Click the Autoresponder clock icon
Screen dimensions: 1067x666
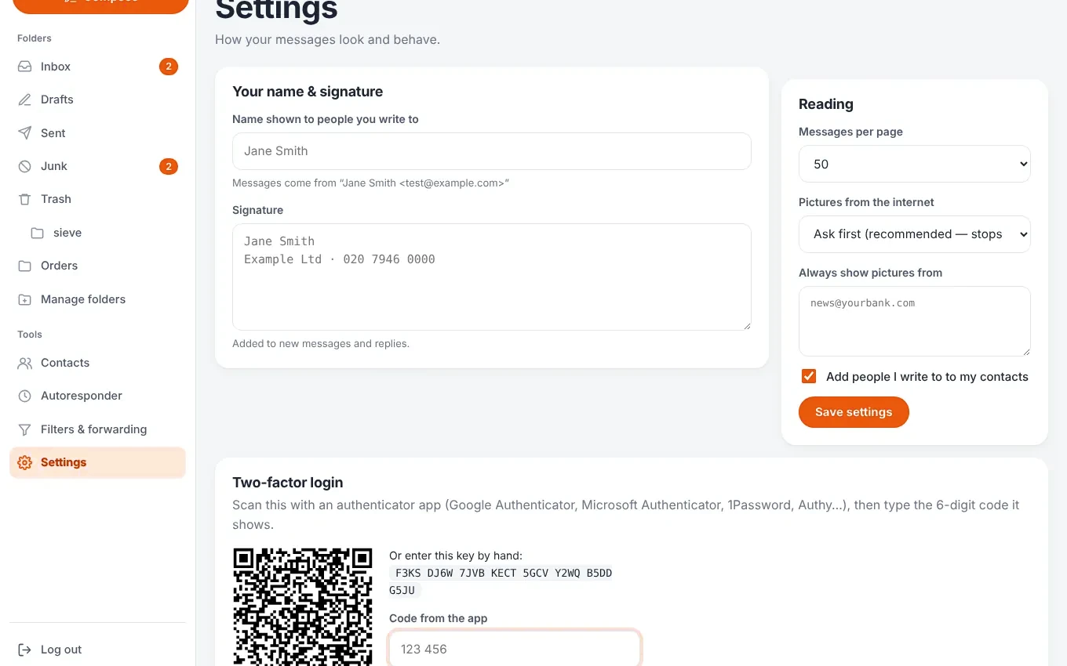(x=25, y=396)
